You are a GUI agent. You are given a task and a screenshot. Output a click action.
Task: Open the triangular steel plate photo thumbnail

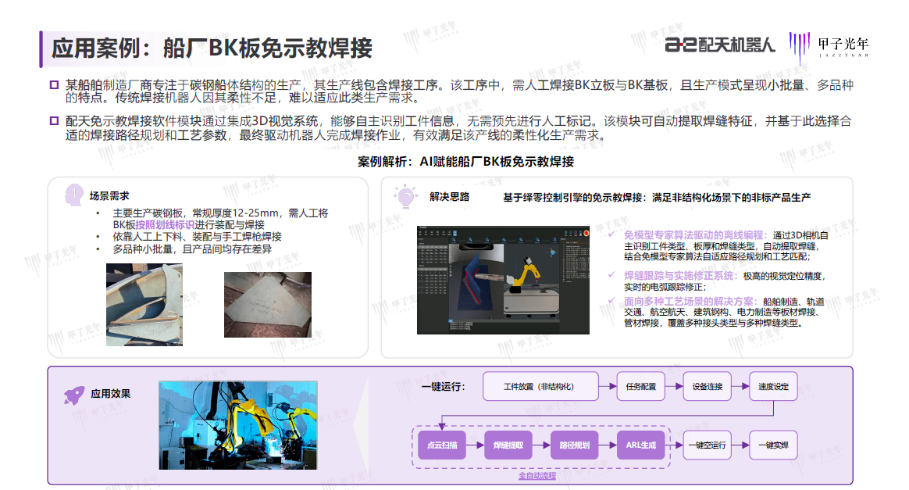click(268, 305)
